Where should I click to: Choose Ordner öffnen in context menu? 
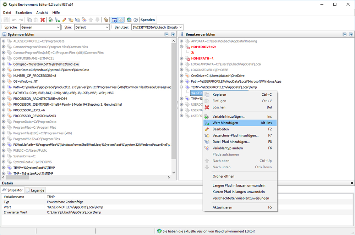coord(240,176)
